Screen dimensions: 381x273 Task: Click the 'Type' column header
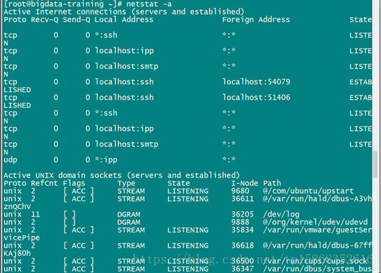point(127,184)
